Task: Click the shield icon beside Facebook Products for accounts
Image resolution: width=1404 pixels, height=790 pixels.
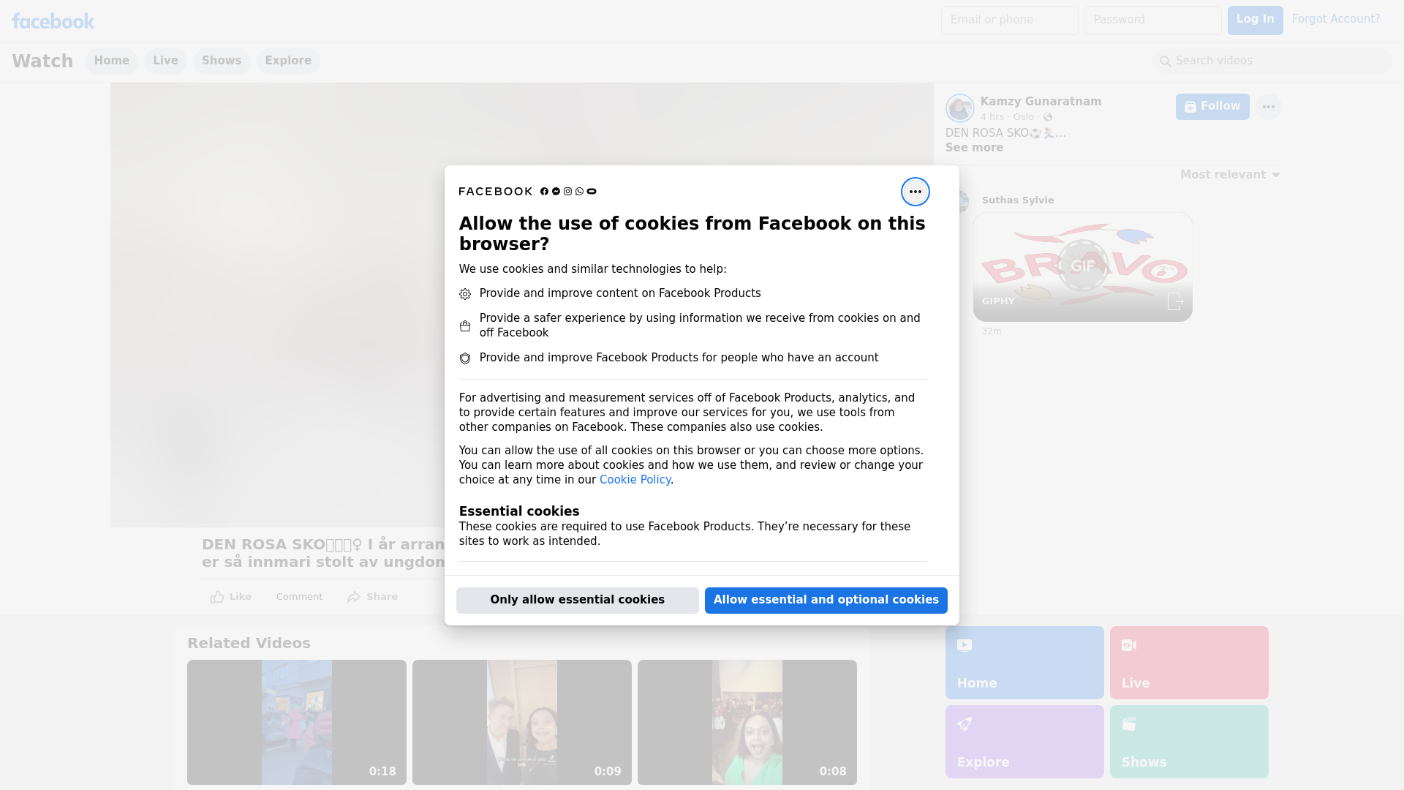Action: click(465, 358)
